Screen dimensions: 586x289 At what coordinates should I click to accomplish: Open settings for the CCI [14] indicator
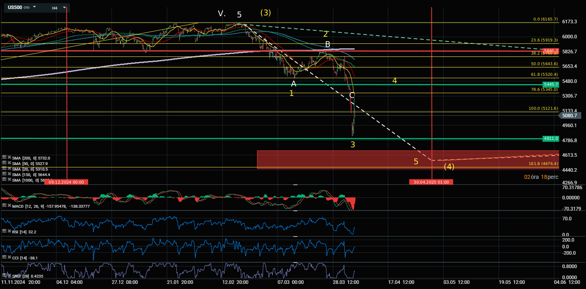click(4, 258)
